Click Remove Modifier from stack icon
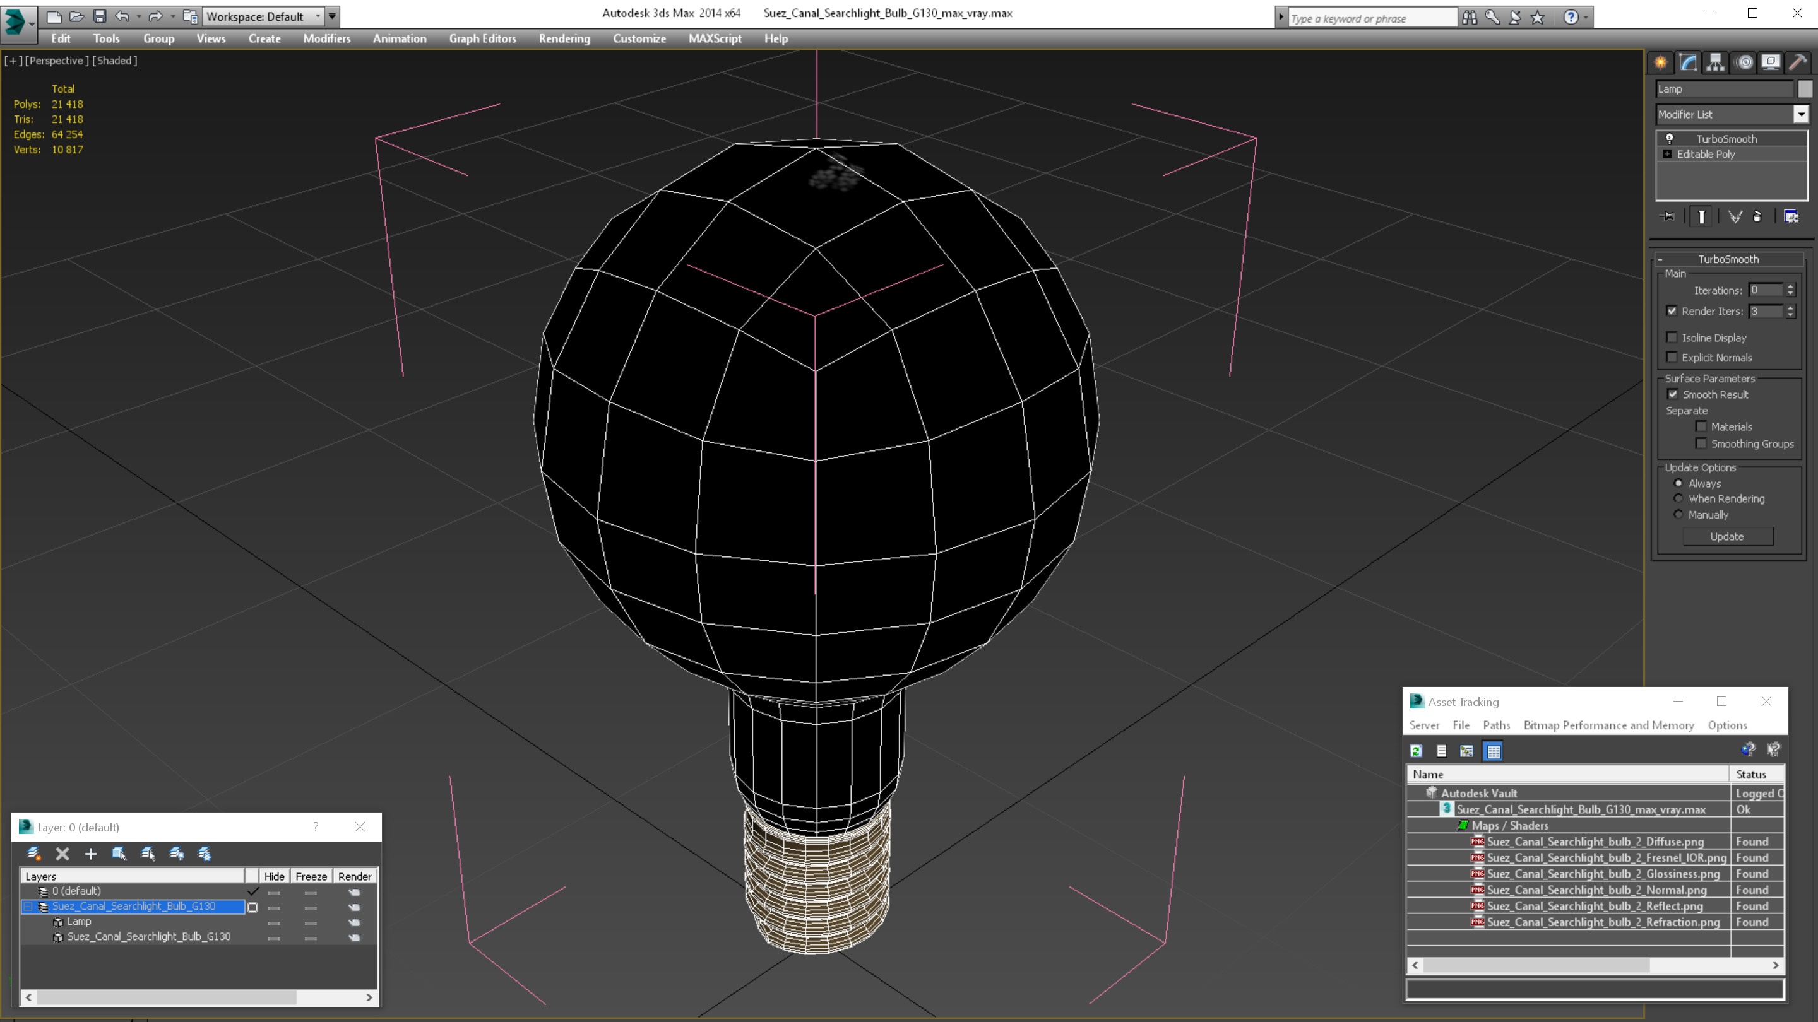 point(1757,216)
